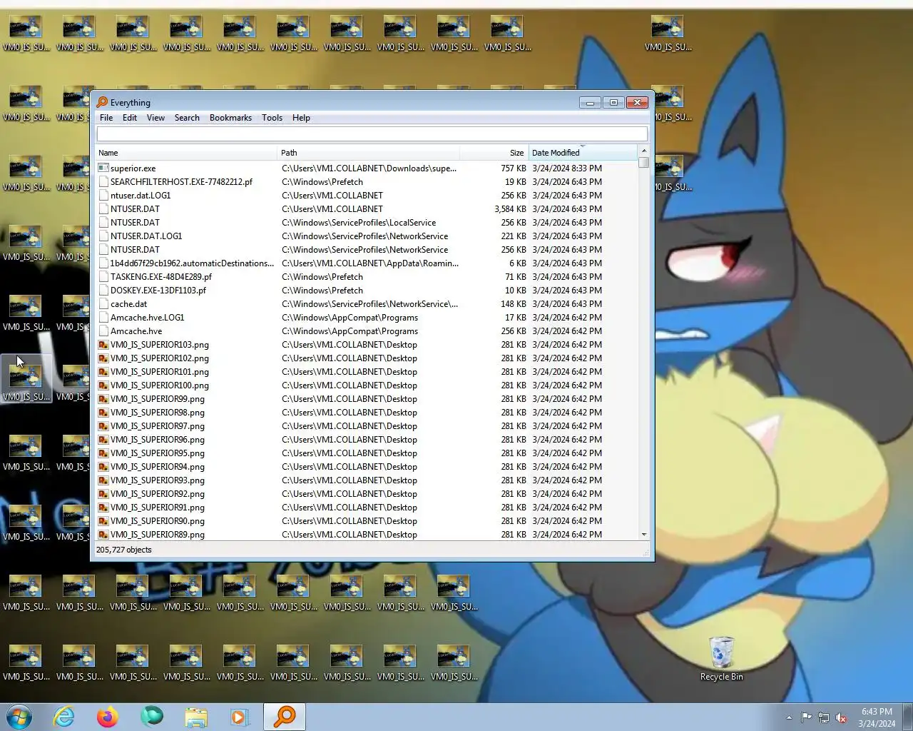Select SEARCHFILTERHOST.EXE-77482212.pf row

click(367, 181)
